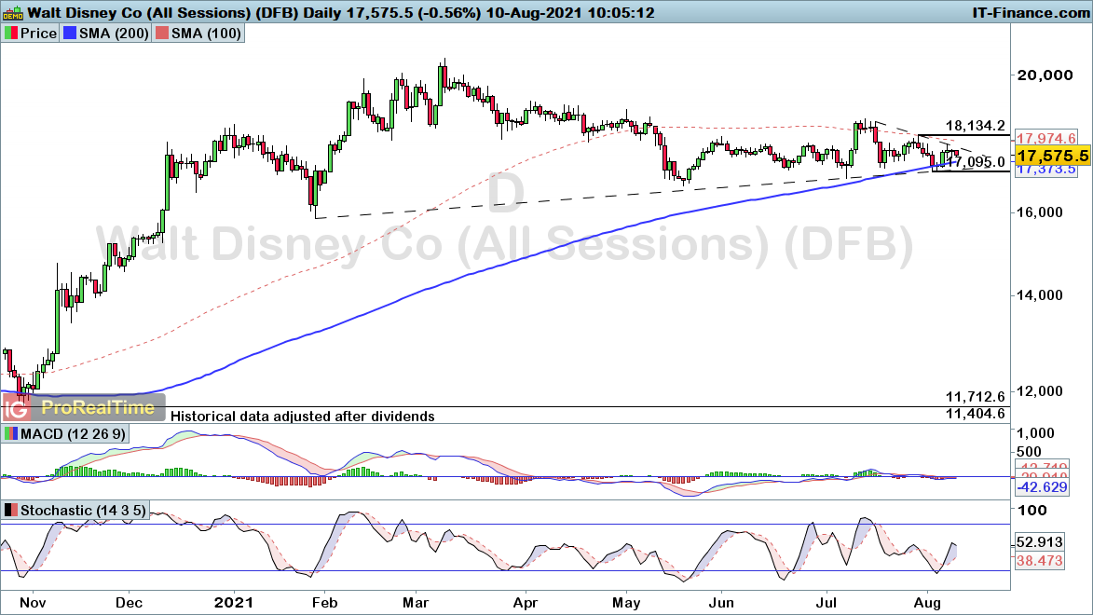Click the timestamp 10-Aug-2021 10:05:12 in title
The image size is (1093, 615).
pos(569,12)
